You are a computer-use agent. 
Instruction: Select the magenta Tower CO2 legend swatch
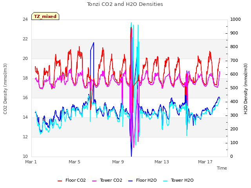pos(95,181)
